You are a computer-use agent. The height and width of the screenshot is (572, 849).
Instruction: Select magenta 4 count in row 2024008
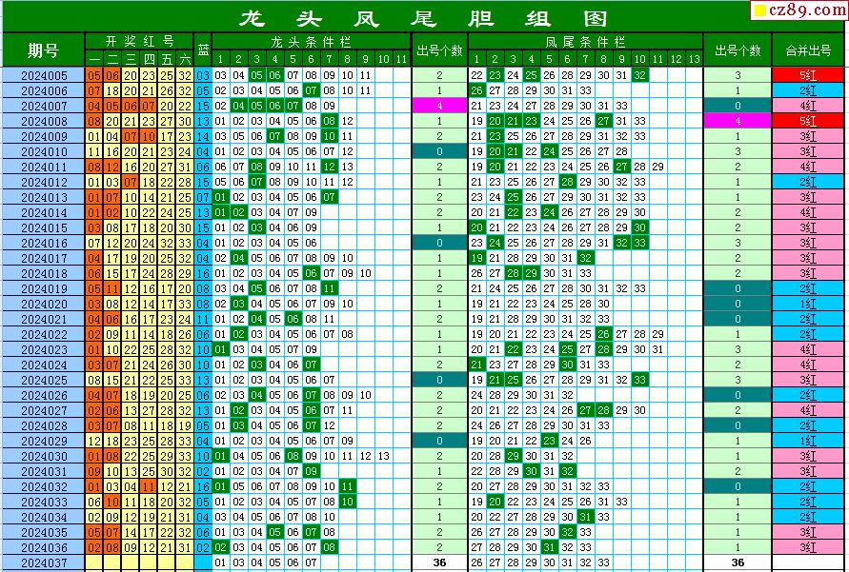tap(738, 121)
